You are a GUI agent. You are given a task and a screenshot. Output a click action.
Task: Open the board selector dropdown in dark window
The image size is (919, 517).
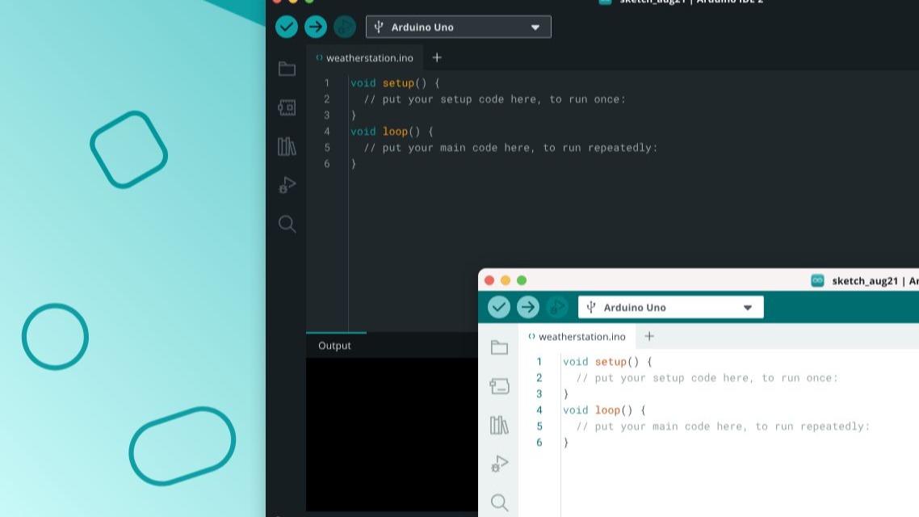point(459,27)
